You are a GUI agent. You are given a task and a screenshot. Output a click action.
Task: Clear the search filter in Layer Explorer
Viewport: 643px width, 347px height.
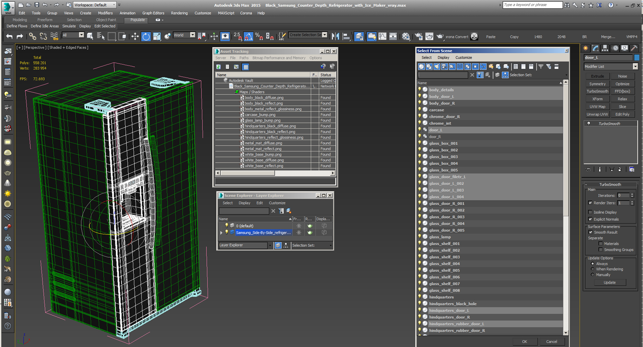273,211
